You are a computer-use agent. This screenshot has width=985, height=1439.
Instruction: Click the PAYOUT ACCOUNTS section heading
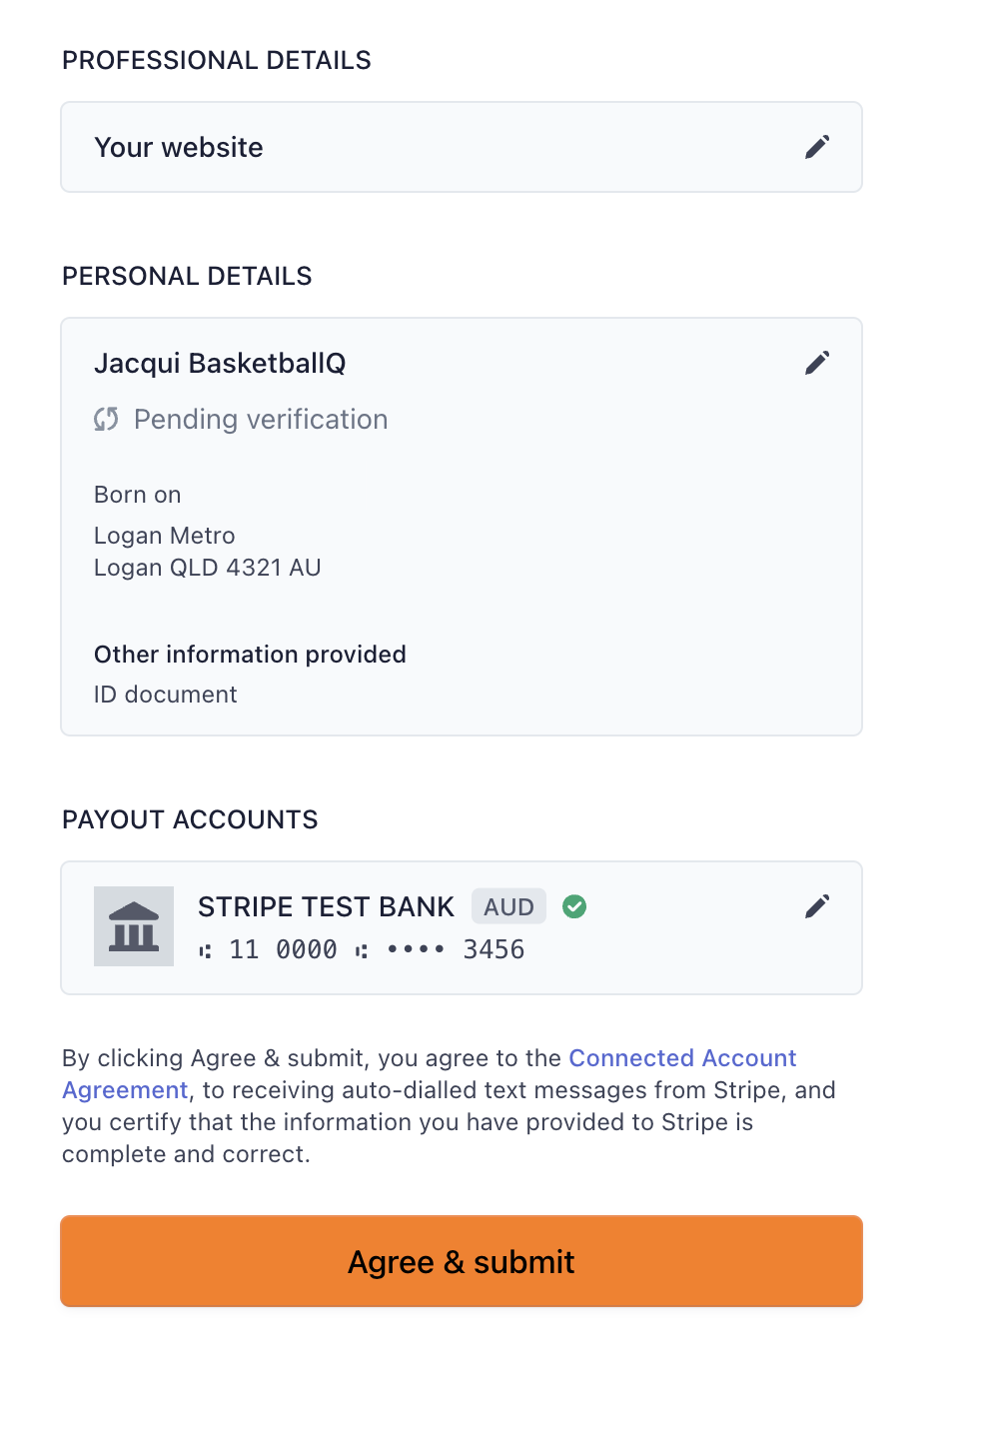tap(190, 819)
